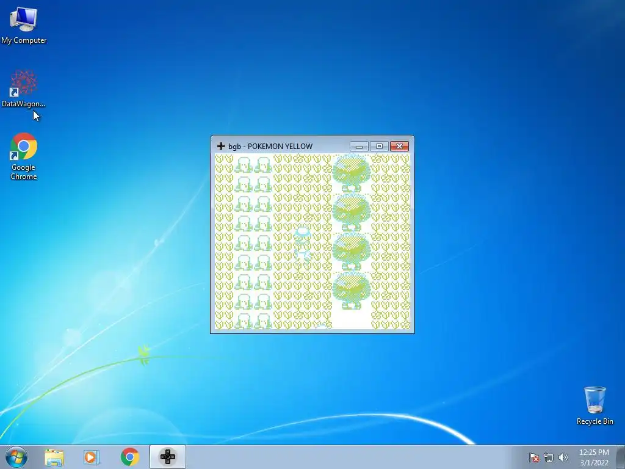
Task: Open Windows Explorer from the taskbar
Action: (x=54, y=457)
